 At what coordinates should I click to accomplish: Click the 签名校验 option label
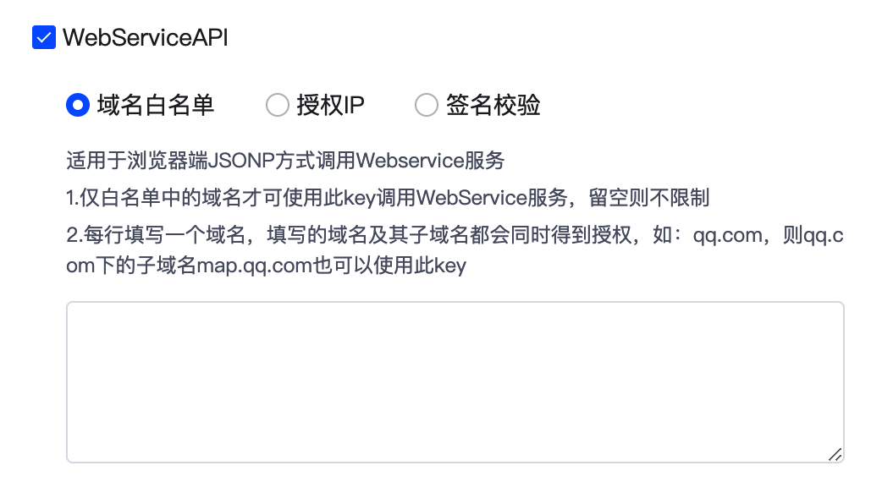[493, 105]
